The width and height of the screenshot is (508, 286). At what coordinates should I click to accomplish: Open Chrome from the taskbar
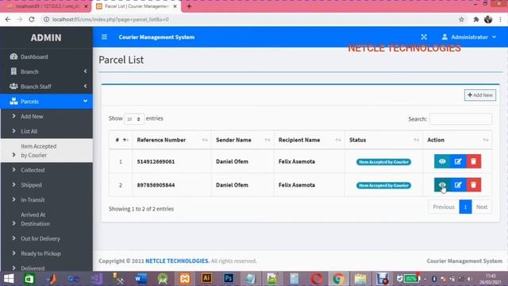(338, 279)
